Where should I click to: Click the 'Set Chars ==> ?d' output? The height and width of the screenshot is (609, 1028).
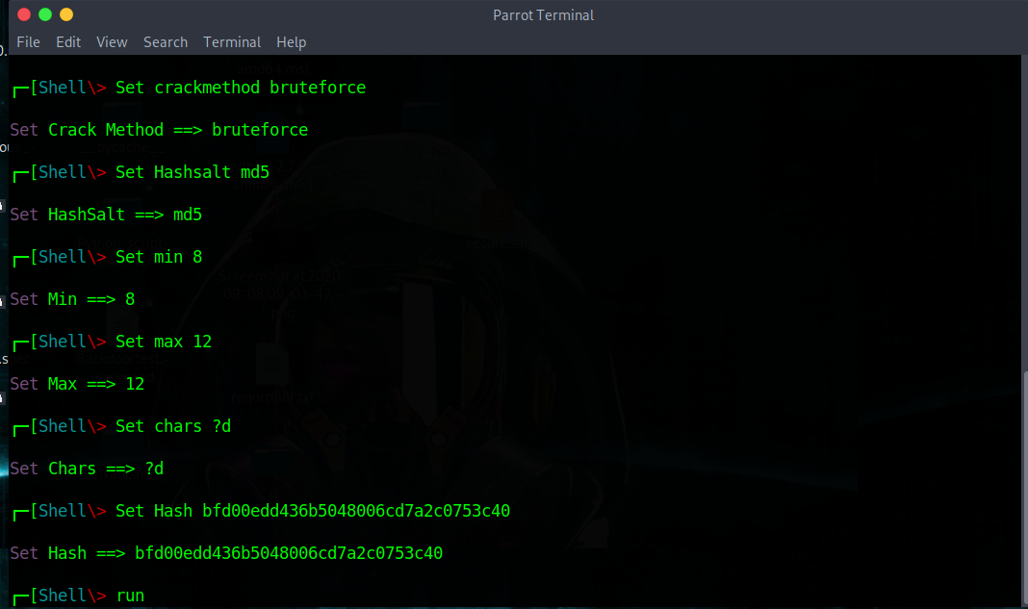(87, 469)
